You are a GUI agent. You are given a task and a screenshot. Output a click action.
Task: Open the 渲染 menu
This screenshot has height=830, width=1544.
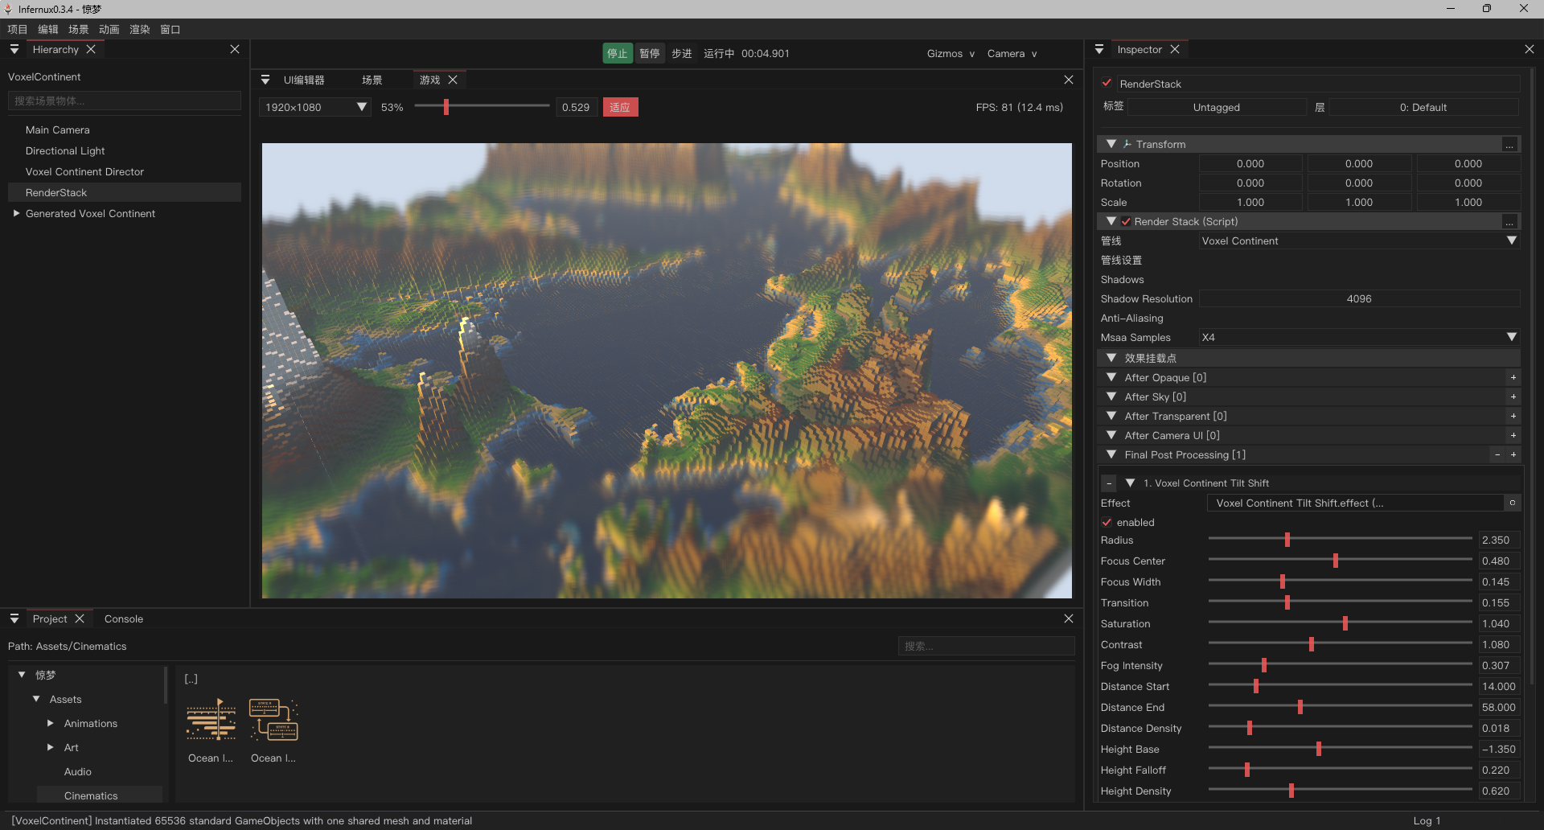click(x=140, y=30)
